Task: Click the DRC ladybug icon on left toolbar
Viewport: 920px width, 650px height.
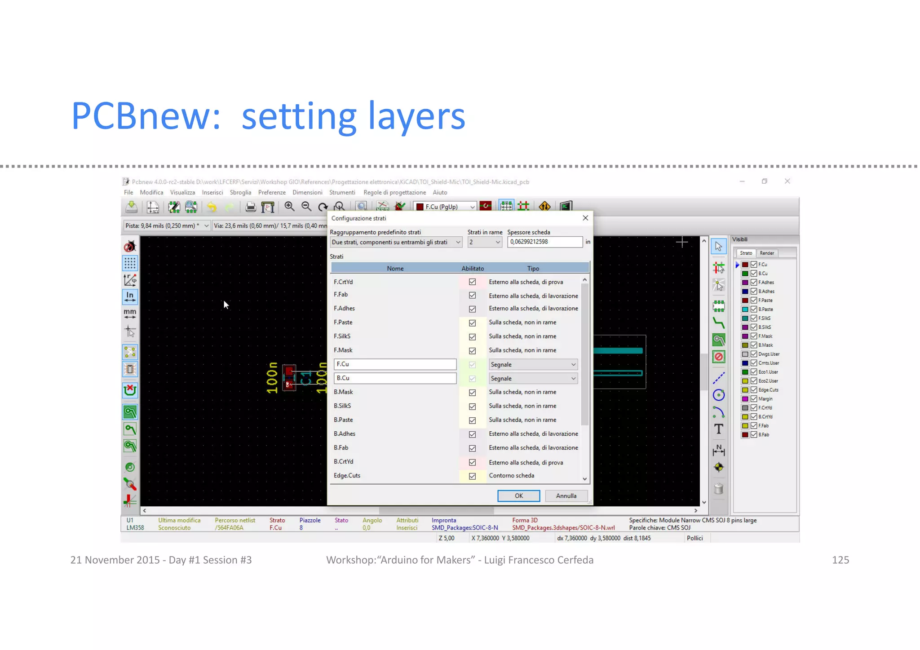Action: (x=130, y=246)
